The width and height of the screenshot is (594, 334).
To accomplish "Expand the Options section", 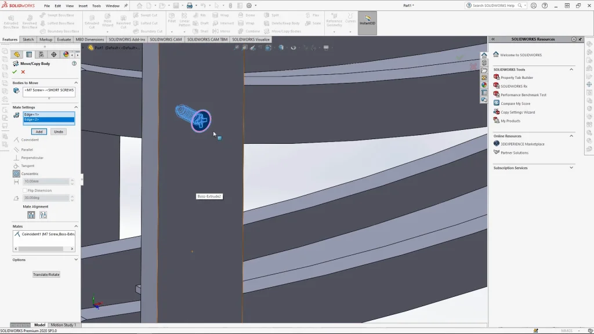I will [76, 260].
